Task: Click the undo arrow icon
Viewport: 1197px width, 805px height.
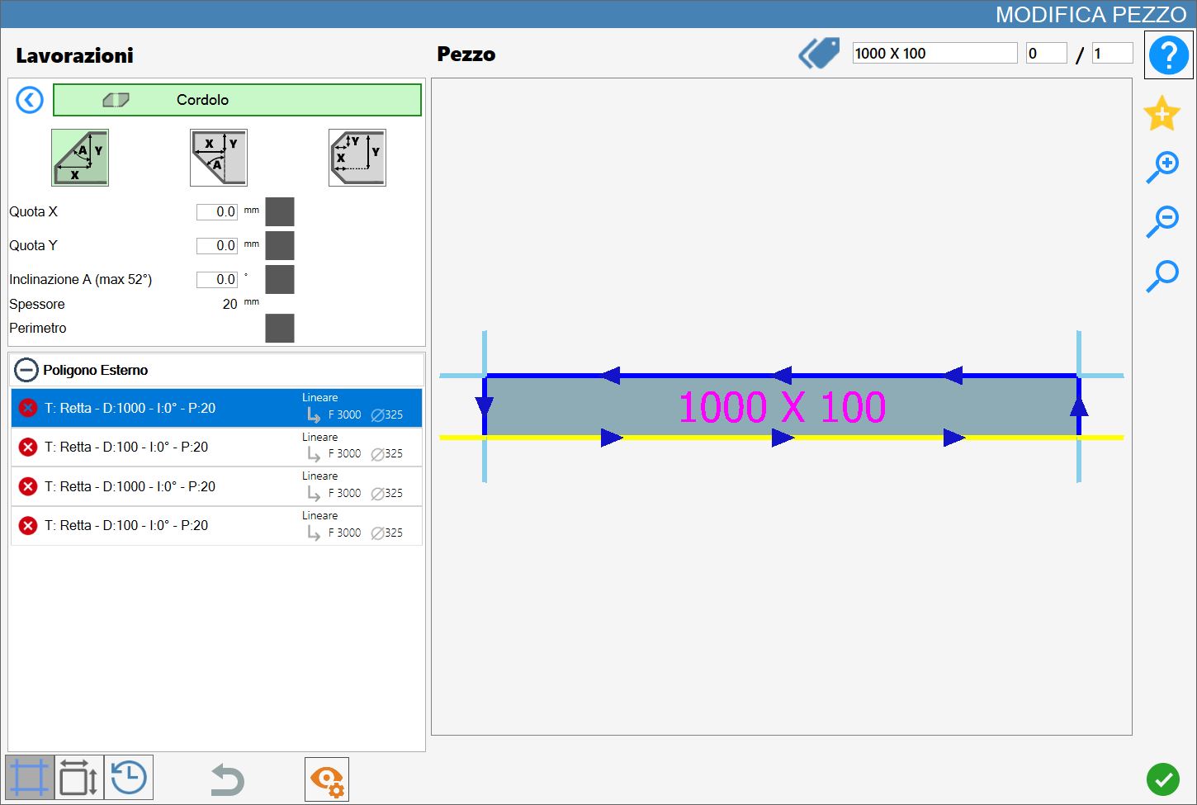Action: coord(227,779)
